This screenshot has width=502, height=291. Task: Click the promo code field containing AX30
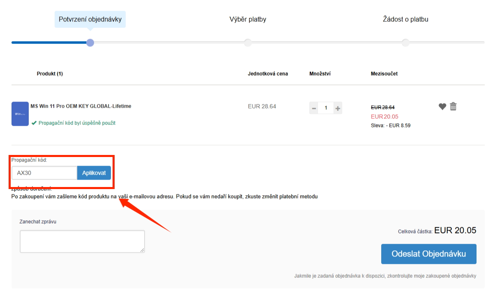point(44,173)
